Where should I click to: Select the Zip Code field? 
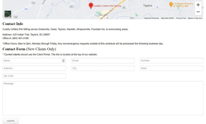click(34, 76)
